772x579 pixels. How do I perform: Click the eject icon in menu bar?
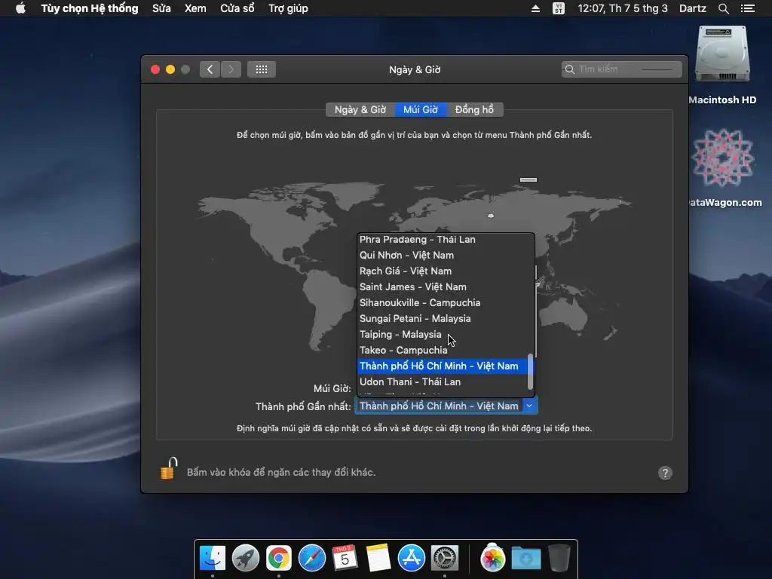click(536, 8)
